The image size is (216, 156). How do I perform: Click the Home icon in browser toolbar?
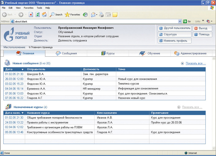click(x=44, y=15)
